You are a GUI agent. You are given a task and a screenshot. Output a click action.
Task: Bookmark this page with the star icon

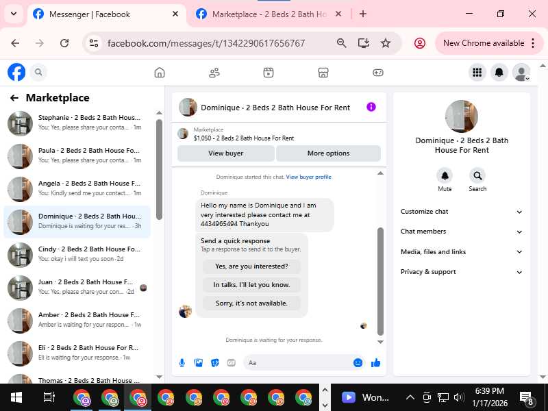coord(386,43)
